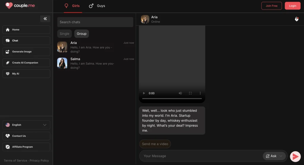
Task: Collapse the sidebar with double-chevron icon
Action: point(45,19)
